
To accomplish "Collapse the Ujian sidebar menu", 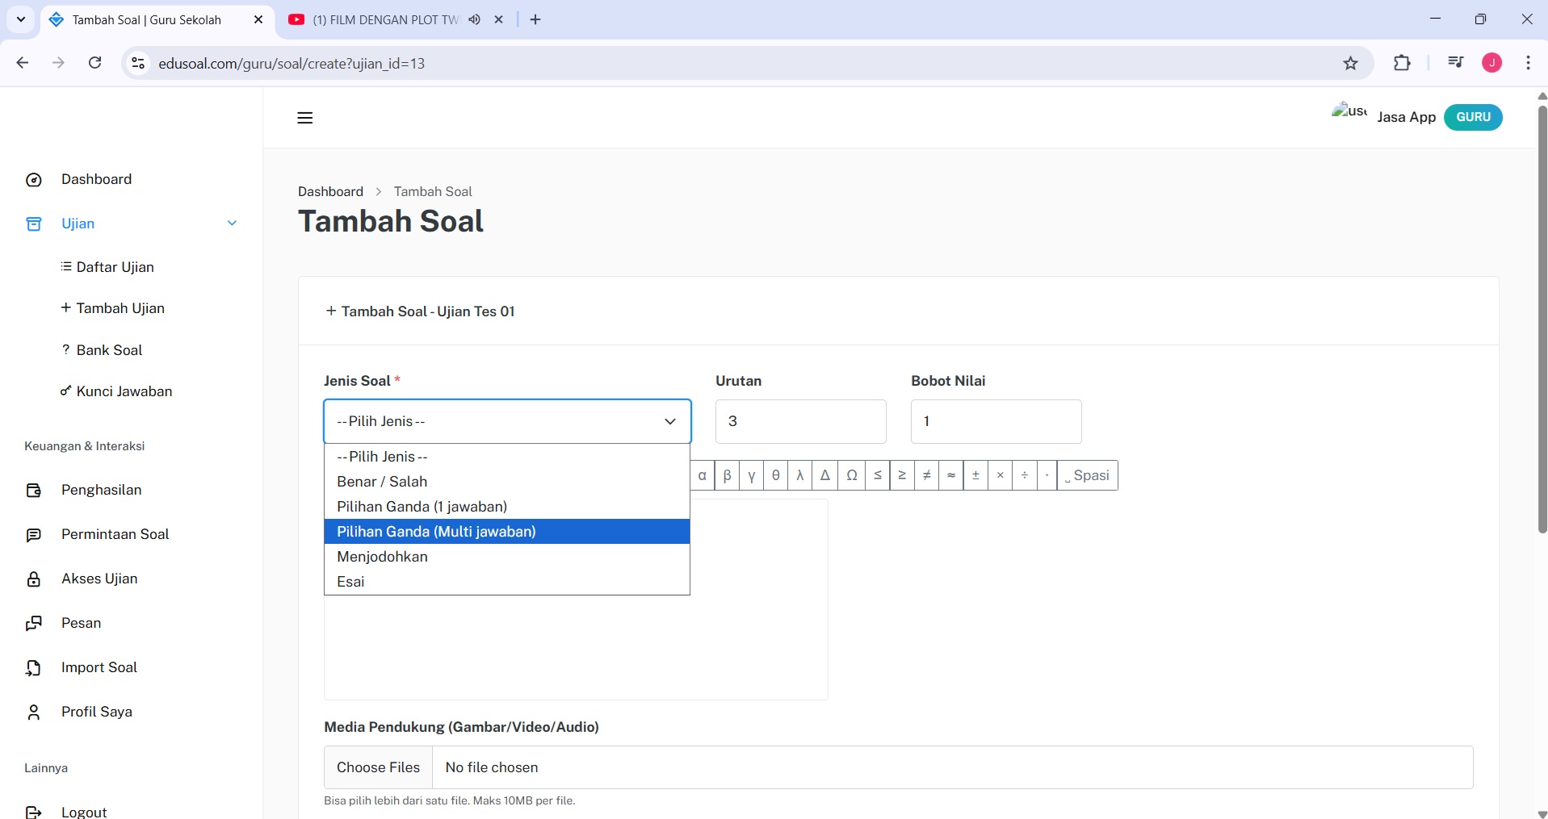I will click(x=232, y=224).
